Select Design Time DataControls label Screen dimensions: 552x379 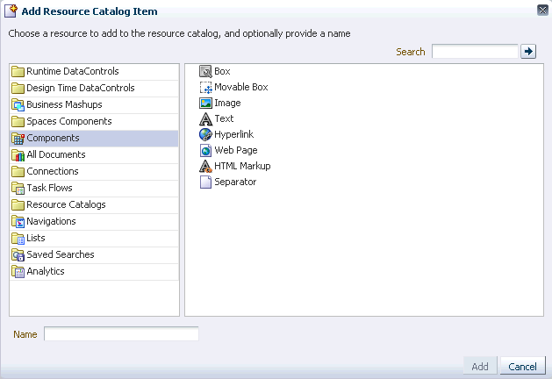[x=81, y=88]
